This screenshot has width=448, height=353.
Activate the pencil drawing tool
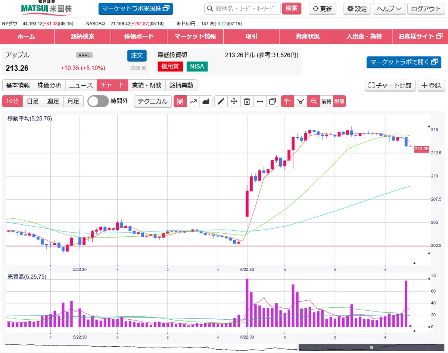tap(221, 101)
